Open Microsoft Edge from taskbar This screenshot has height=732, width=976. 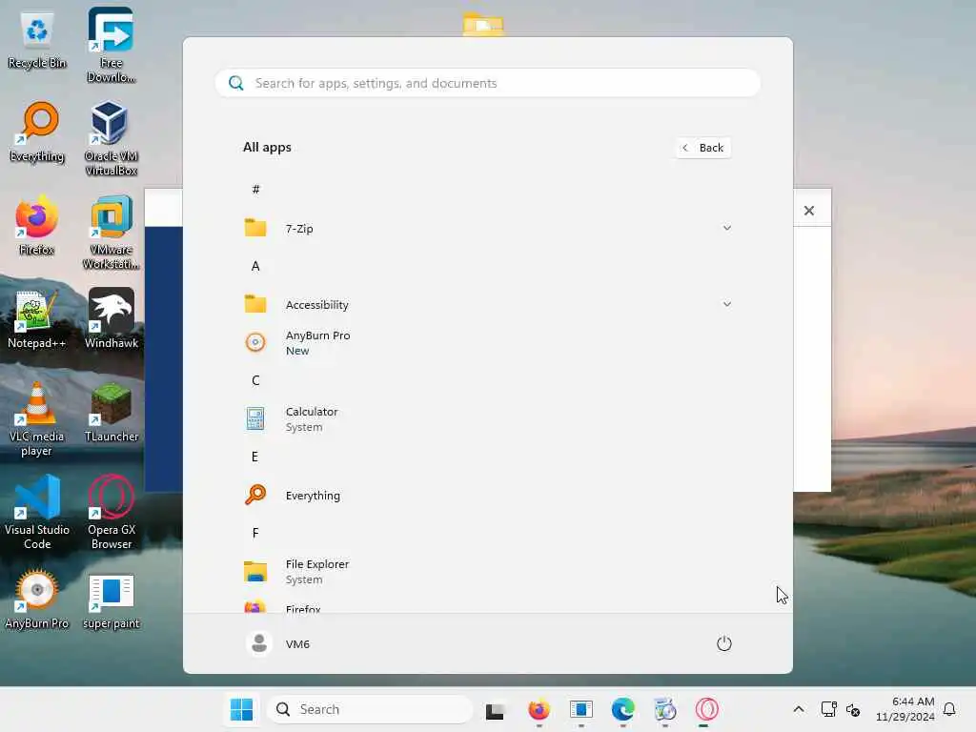click(x=622, y=709)
